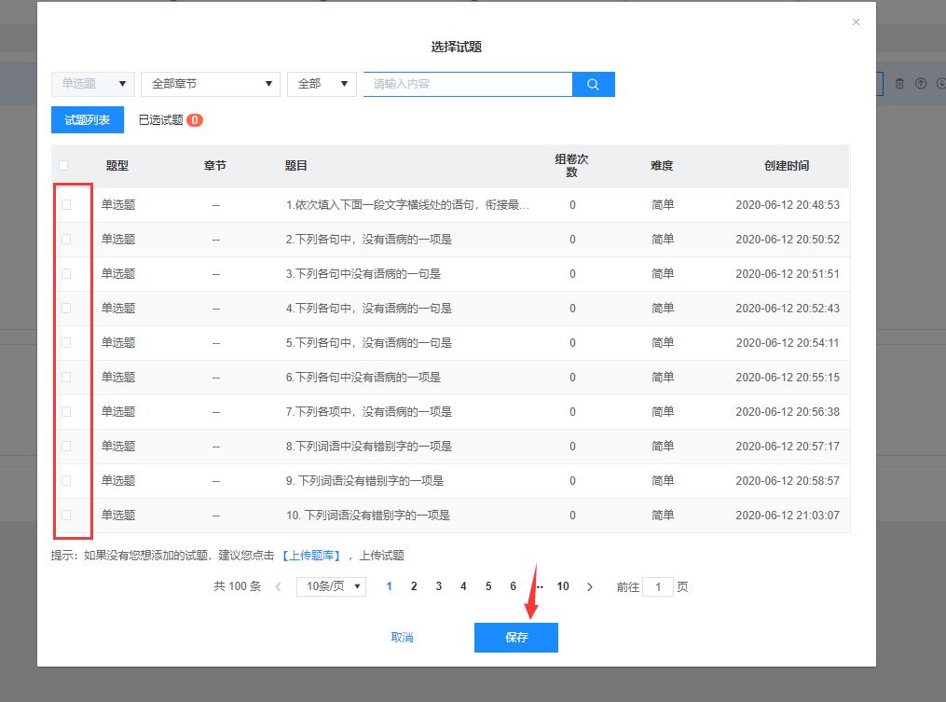Open the 全部章节 chapter dropdown
946x702 pixels.
point(210,83)
